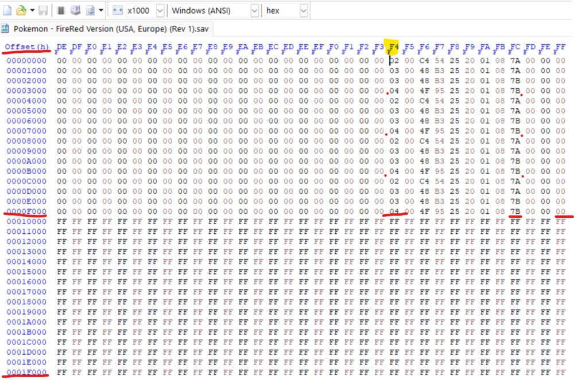The width and height of the screenshot is (574, 380).
Task: Click the New file icon
Action: pos(7,10)
